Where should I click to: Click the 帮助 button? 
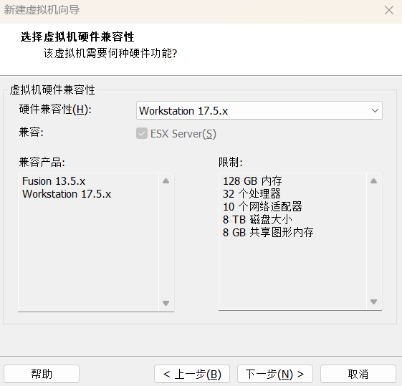pos(42,374)
